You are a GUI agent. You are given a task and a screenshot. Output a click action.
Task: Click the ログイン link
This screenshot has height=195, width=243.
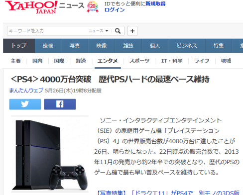click(x=115, y=10)
